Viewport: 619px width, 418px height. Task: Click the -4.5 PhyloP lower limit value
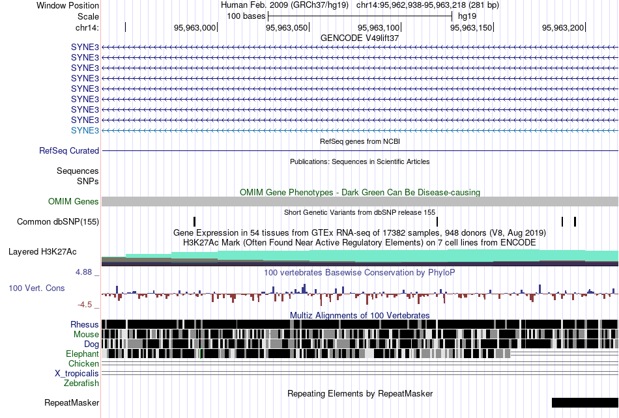(x=85, y=305)
